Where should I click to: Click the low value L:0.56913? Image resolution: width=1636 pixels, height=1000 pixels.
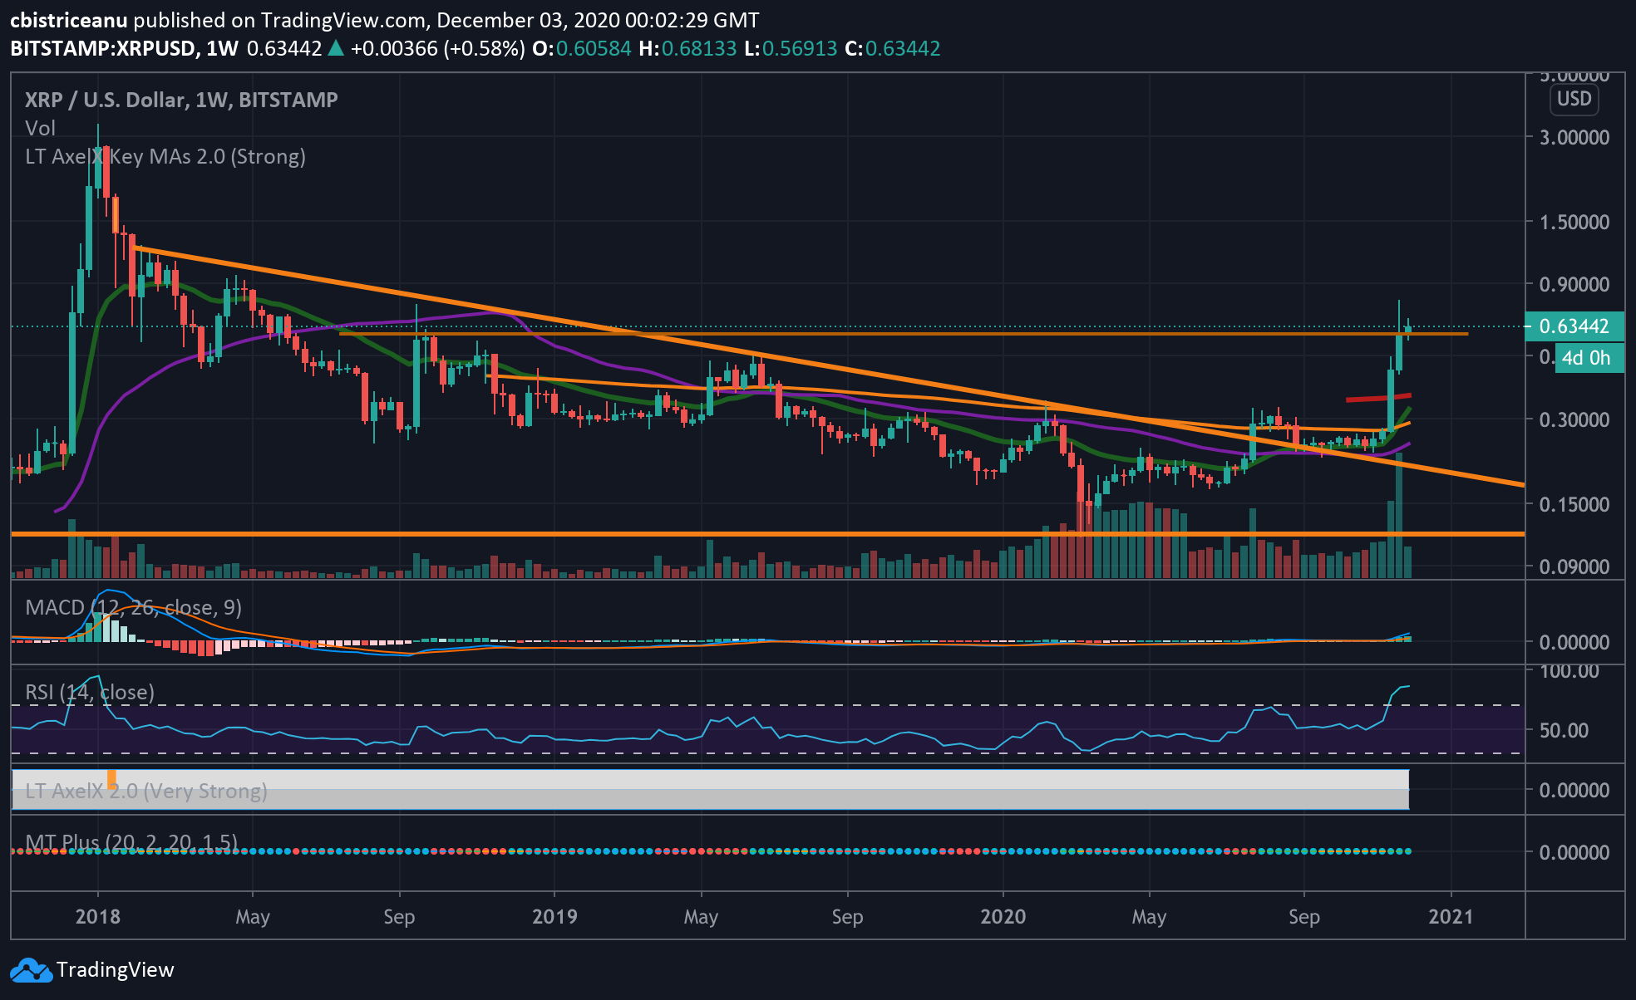pyautogui.click(x=791, y=48)
